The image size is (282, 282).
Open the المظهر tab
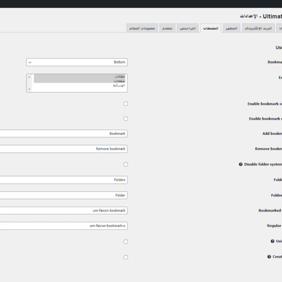coord(231,28)
